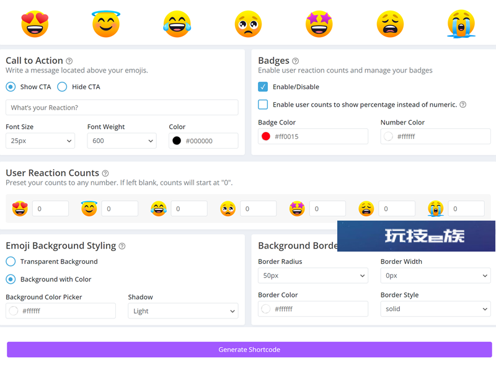Open help icon next to User Reaction Counts
This screenshot has width=496, height=378.
105,174
